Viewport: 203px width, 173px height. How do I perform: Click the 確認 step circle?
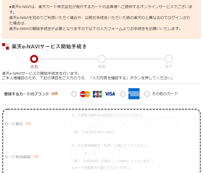point(102,59)
